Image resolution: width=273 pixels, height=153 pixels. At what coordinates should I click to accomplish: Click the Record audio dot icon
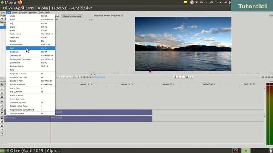[2, 130]
